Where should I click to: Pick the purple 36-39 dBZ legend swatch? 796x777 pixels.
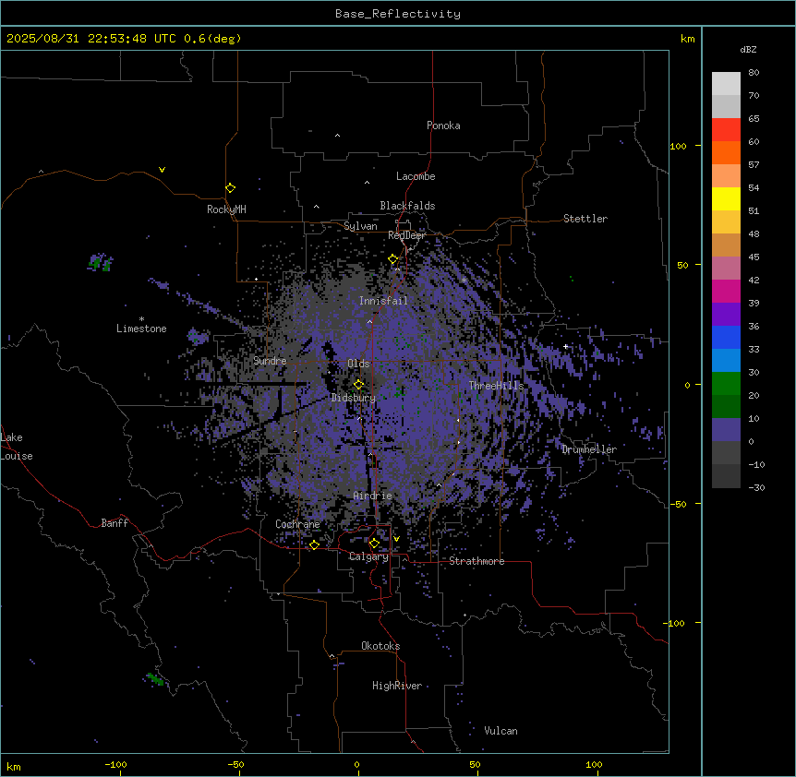(726, 314)
